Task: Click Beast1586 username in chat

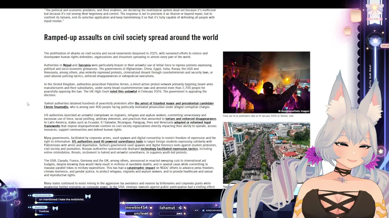Action: (40, 207)
